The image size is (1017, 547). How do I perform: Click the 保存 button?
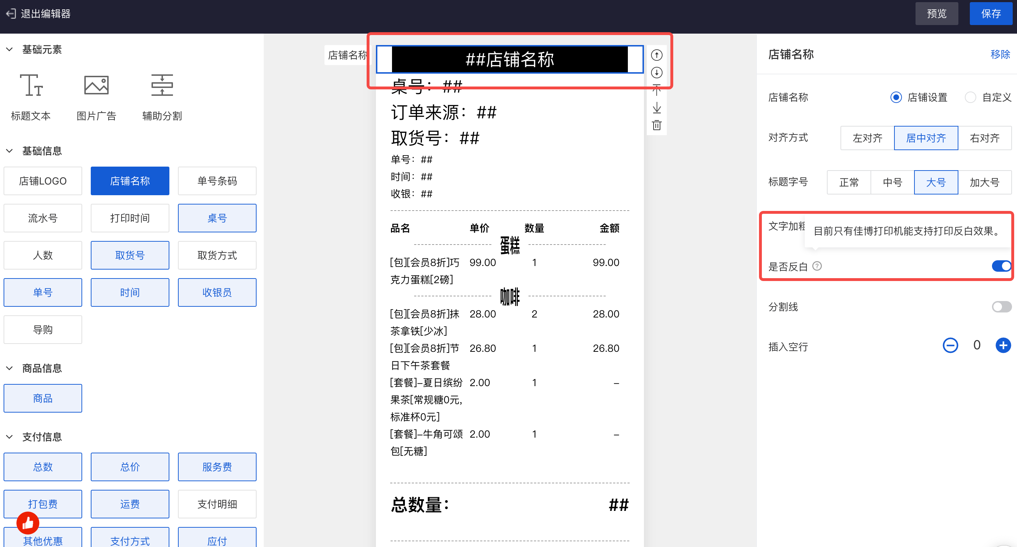click(991, 14)
